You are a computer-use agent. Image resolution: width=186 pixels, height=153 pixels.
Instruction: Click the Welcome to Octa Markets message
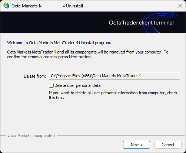click(59, 43)
